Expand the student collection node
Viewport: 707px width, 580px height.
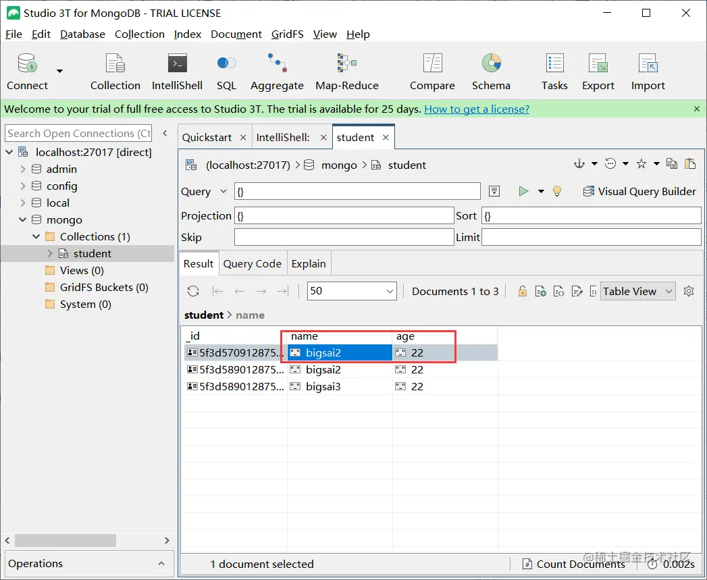pyautogui.click(x=50, y=253)
